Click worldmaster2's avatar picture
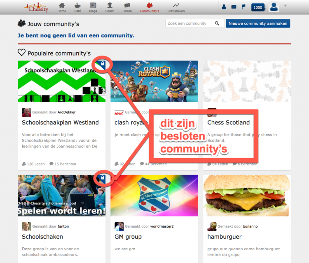 [x=119, y=227]
